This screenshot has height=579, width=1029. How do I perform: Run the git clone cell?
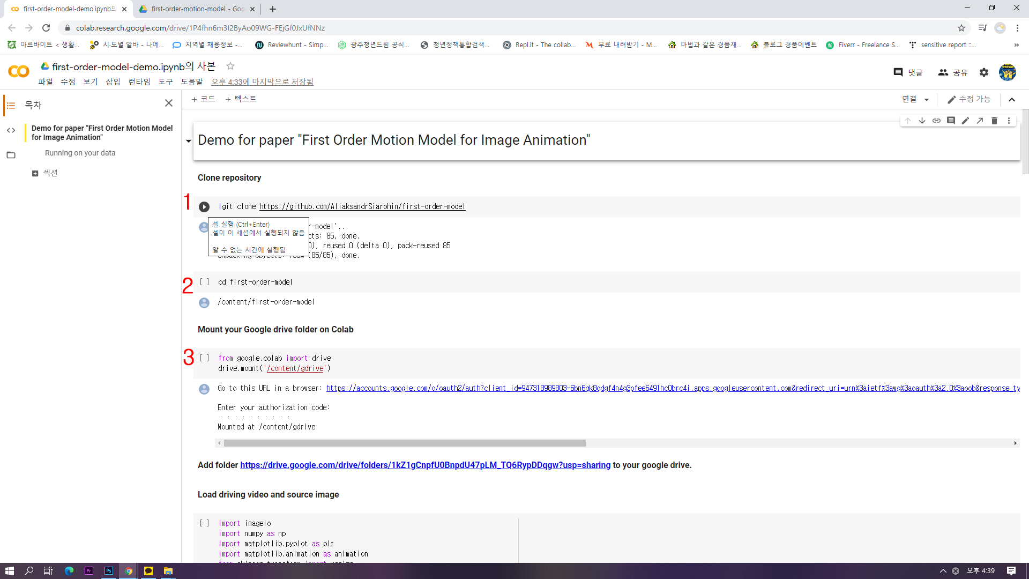pyautogui.click(x=204, y=207)
